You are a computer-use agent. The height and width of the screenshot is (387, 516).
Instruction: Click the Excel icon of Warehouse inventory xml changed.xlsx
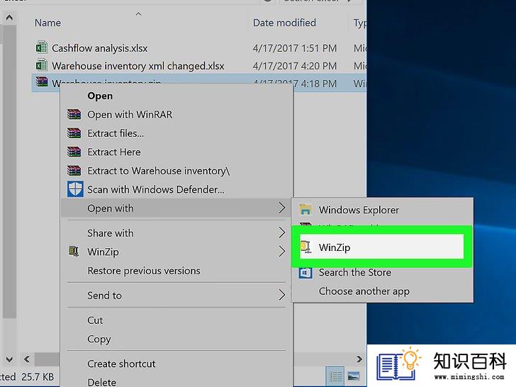(41, 65)
